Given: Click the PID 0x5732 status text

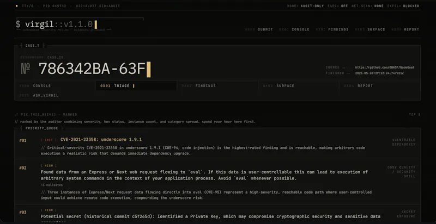Looking at the screenshot, I should pos(55,6).
